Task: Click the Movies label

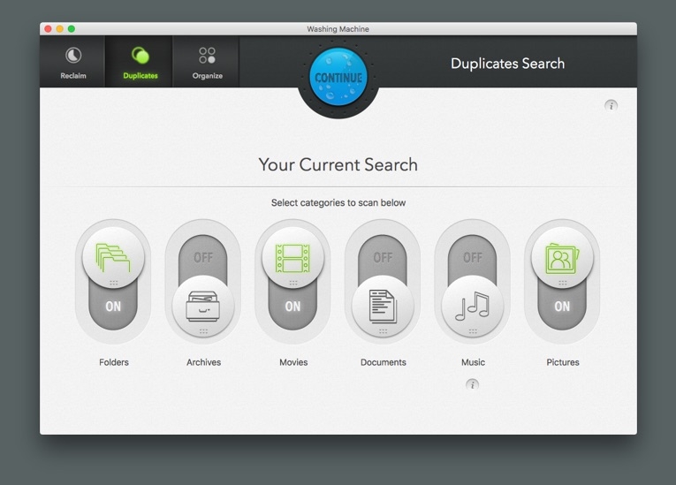Action: (293, 362)
